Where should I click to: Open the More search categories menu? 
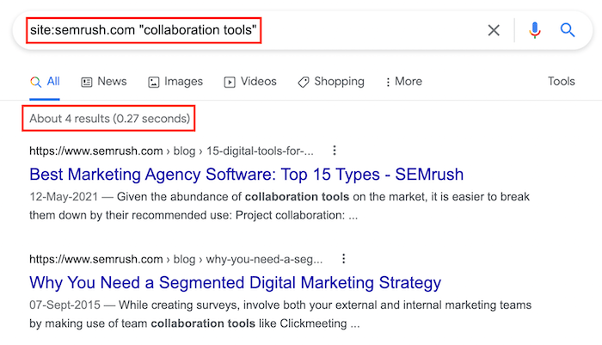[403, 82]
